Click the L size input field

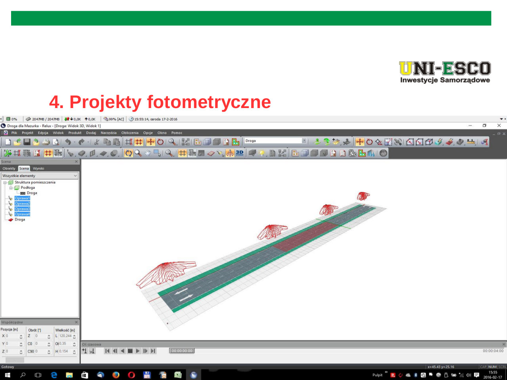(x=65, y=336)
